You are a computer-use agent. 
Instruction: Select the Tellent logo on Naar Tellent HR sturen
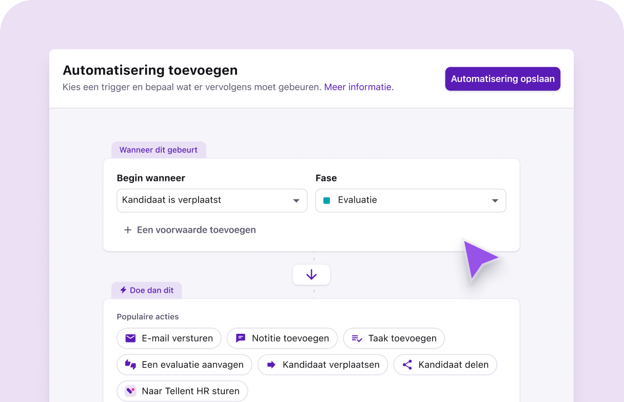click(x=130, y=391)
